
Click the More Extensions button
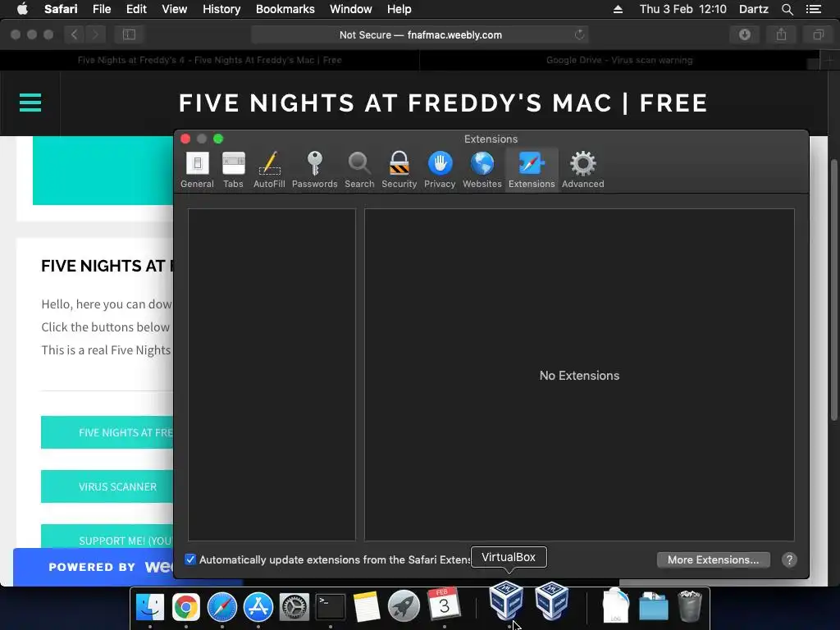(x=713, y=559)
